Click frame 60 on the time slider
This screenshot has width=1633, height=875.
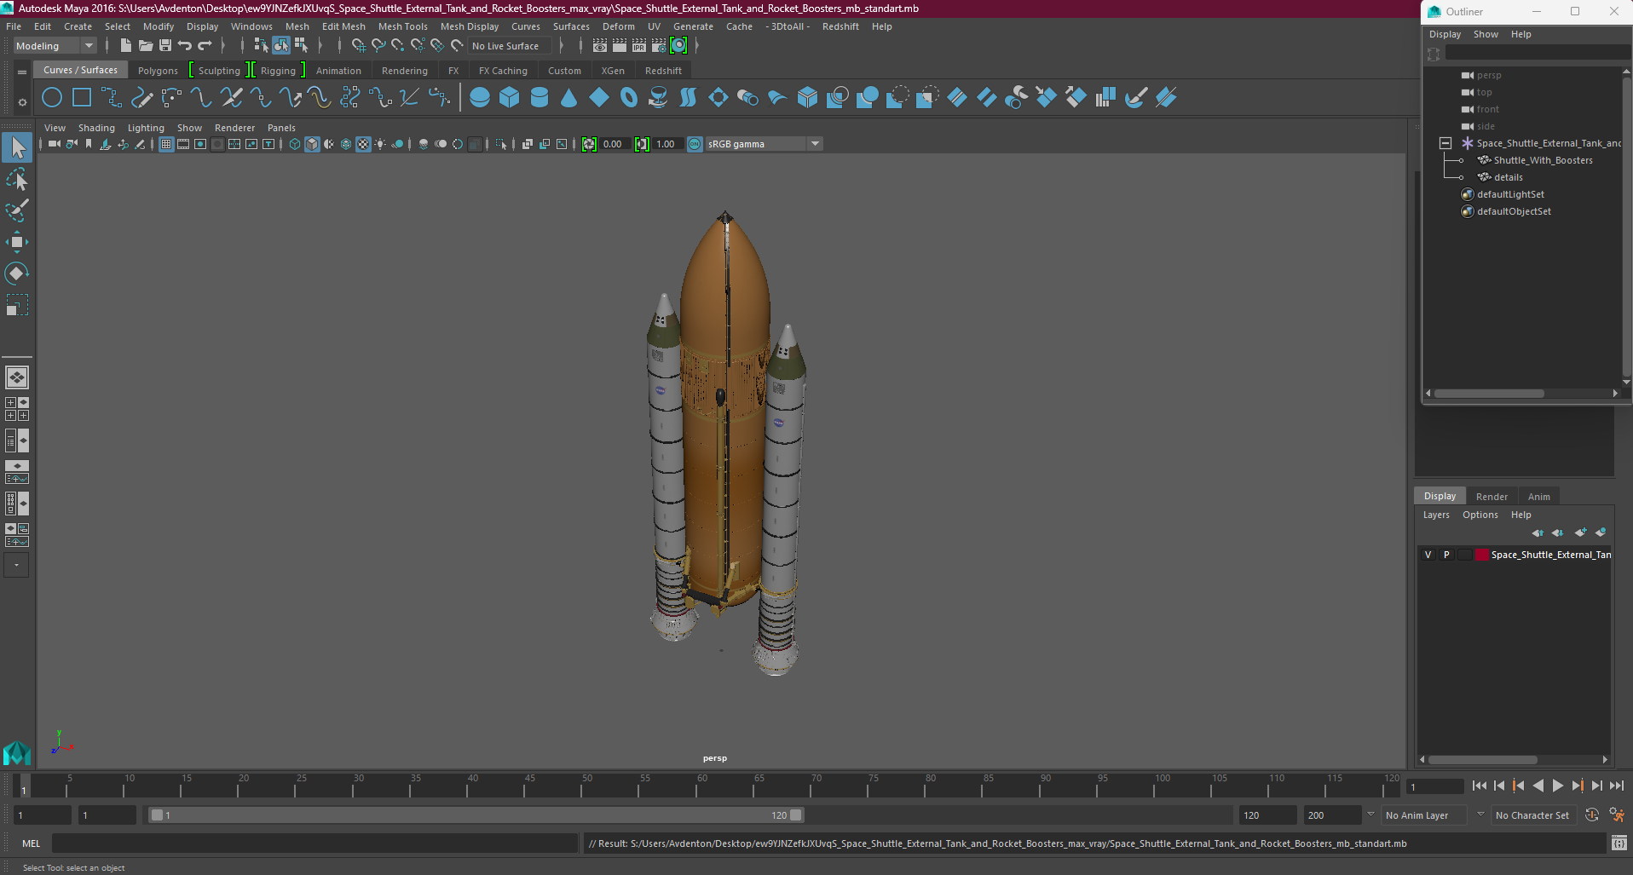point(702,786)
